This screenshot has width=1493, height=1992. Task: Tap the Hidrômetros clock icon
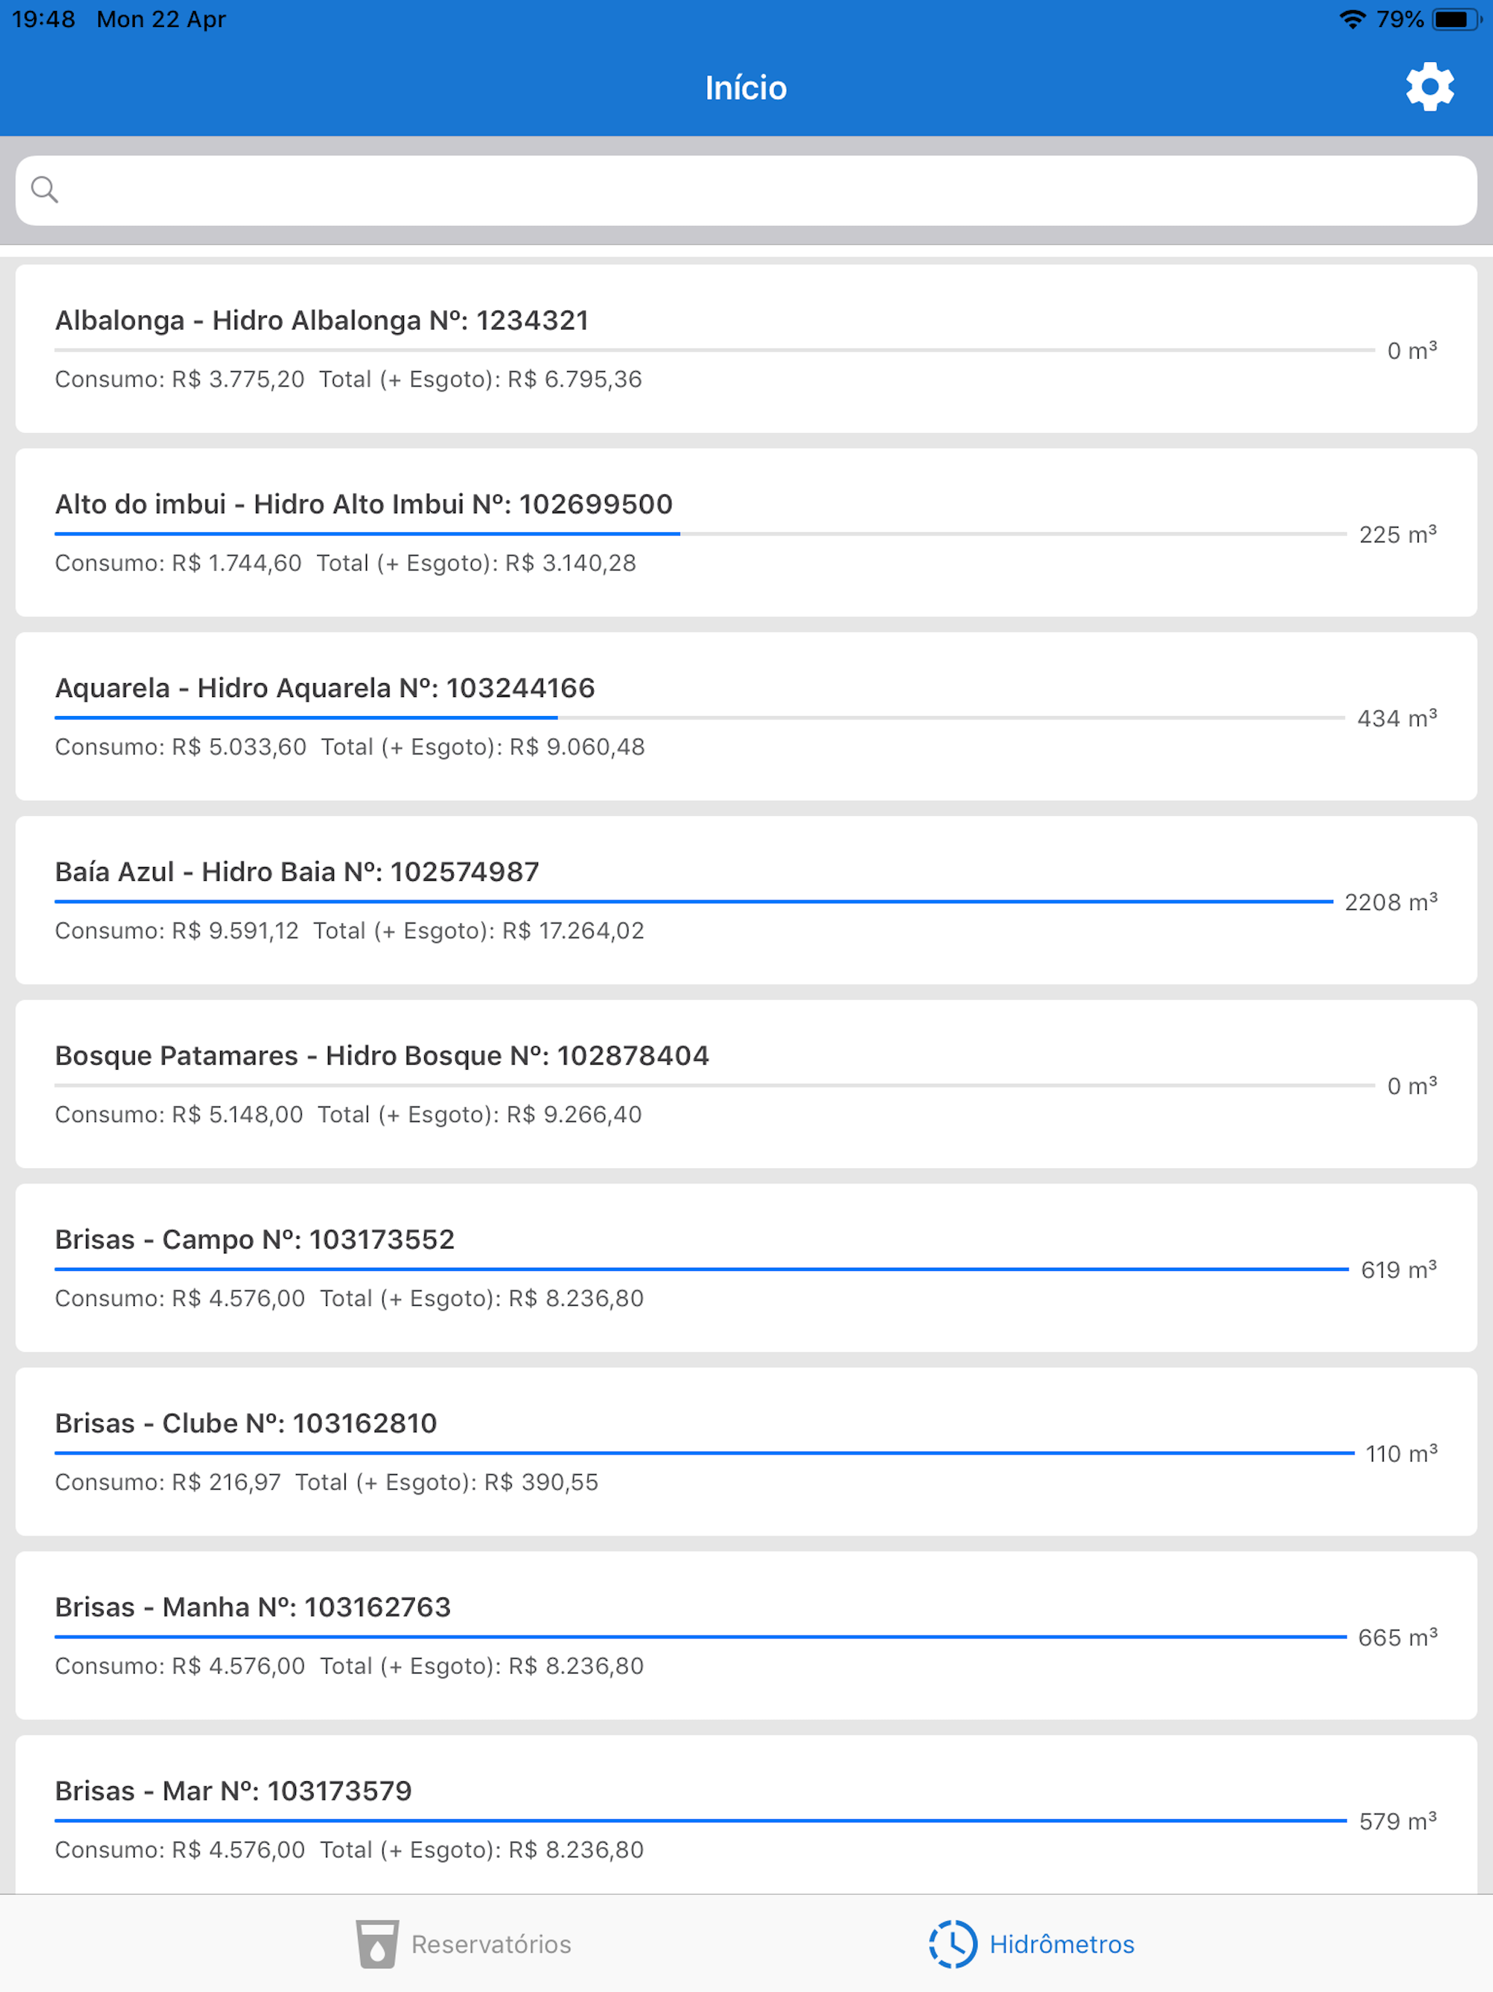point(953,1943)
